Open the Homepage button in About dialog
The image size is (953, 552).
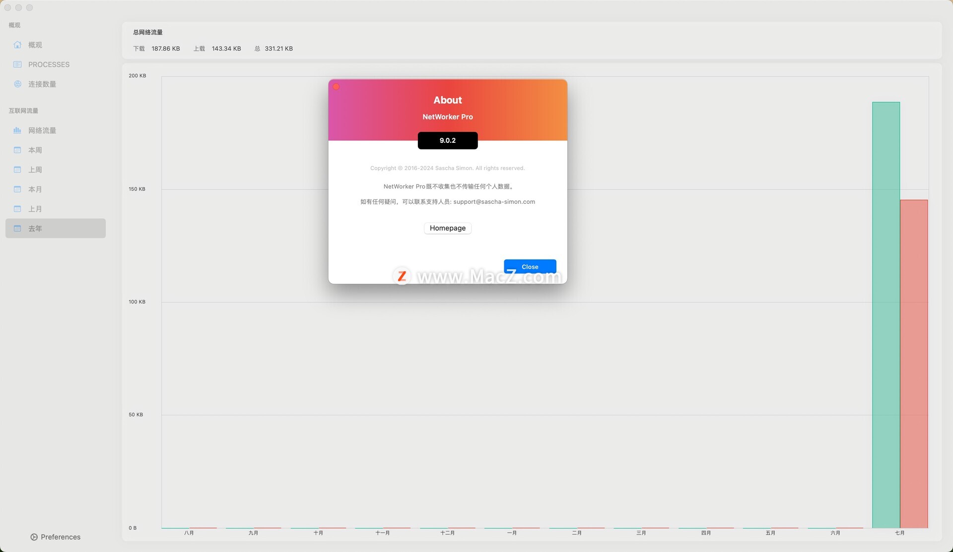click(x=447, y=228)
